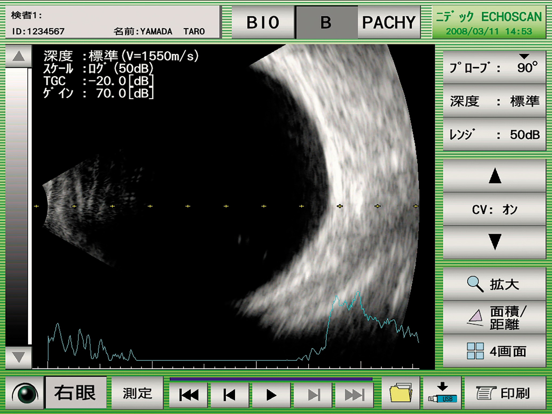Switch to the BIO tab

tap(263, 22)
